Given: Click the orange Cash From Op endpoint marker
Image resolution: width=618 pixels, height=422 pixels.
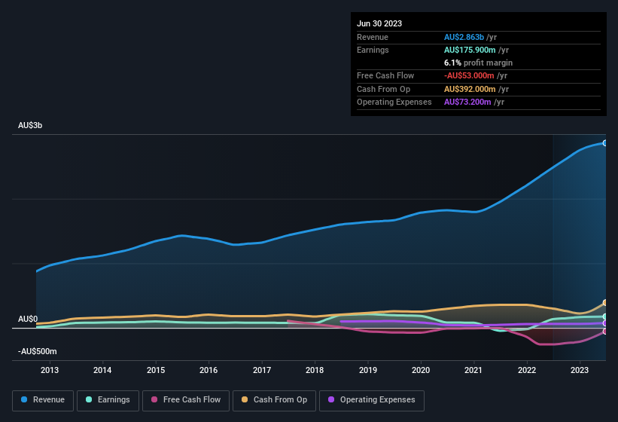Looking at the screenshot, I should (x=605, y=303).
